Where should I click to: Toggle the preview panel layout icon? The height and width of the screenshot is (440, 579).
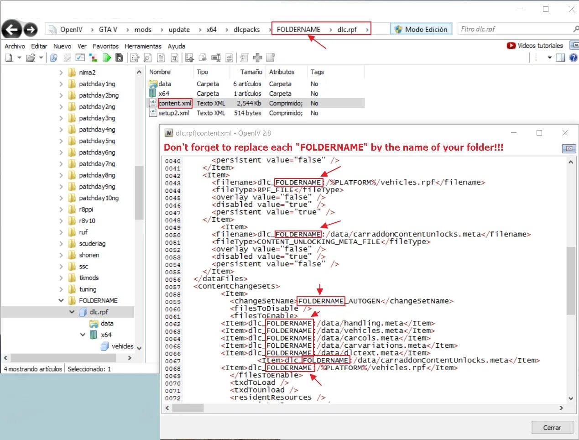point(560,58)
